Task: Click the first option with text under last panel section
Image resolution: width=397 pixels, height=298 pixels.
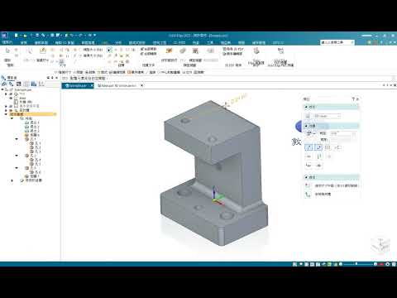Action: pyautogui.click(x=332, y=185)
